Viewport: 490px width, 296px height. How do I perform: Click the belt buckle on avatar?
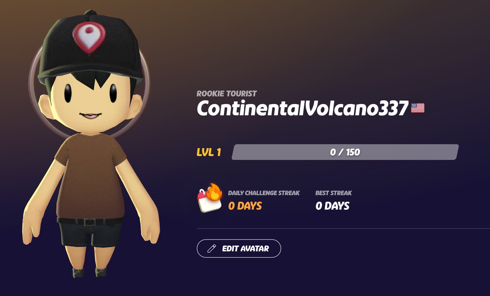(x=90, y=222)
